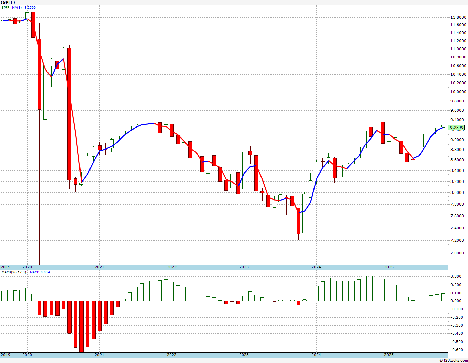Click the 10.2000 price axis label

coord(459,83)
